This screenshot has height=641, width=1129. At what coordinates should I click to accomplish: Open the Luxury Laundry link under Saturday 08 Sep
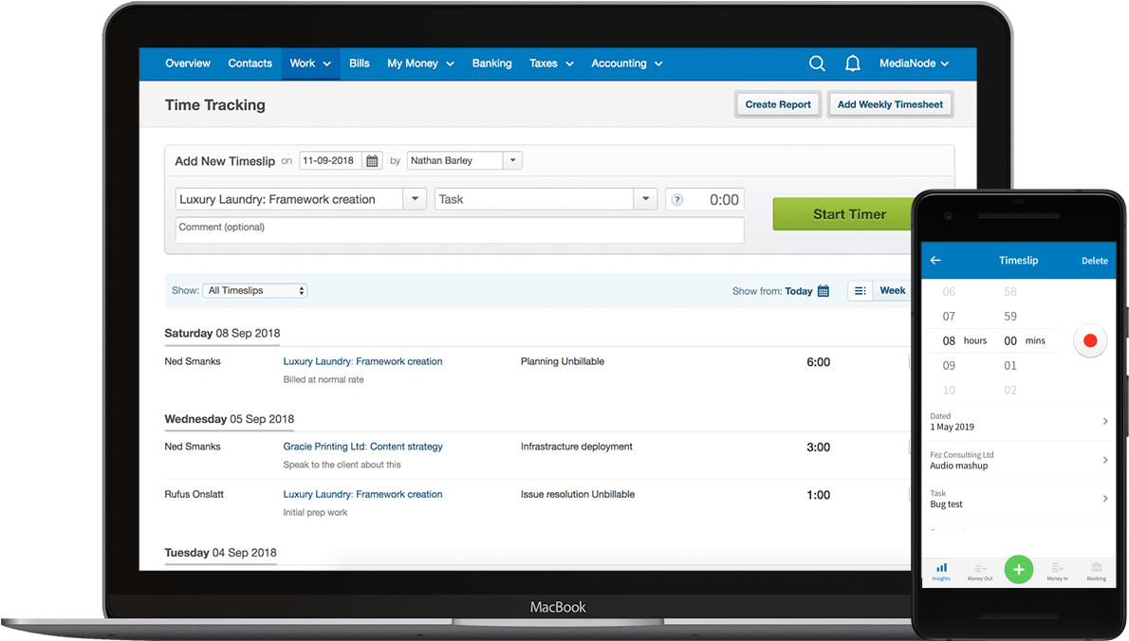click(x=362, y=361)
